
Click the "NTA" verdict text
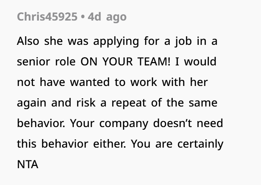point(28,164)
